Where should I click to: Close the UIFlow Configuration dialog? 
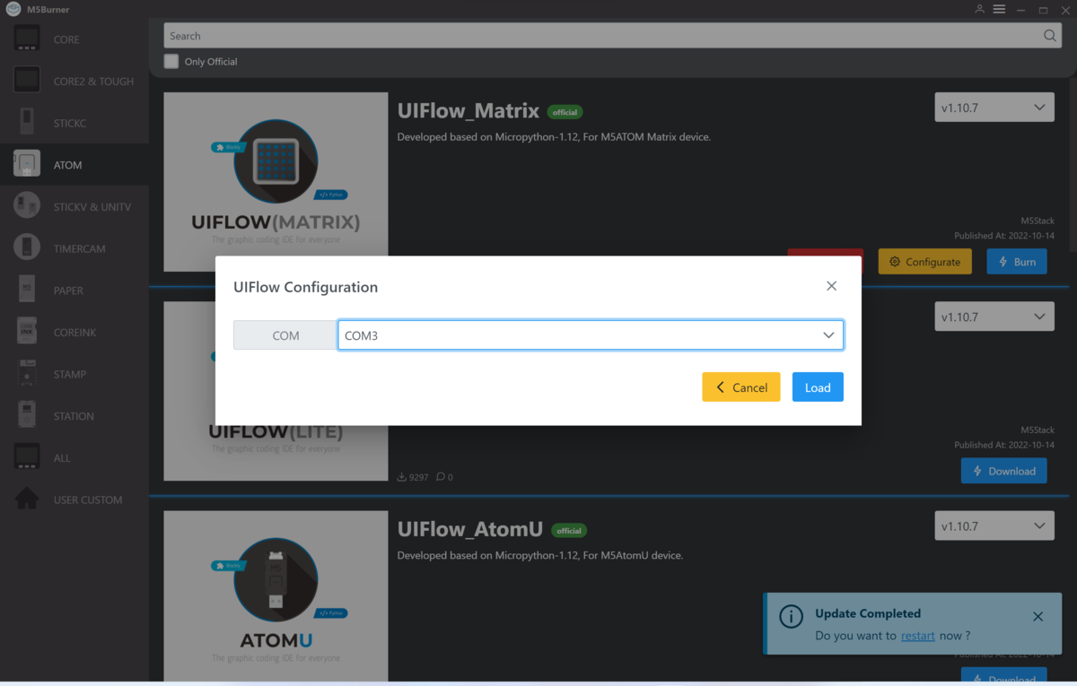click(x=831, y=286)
